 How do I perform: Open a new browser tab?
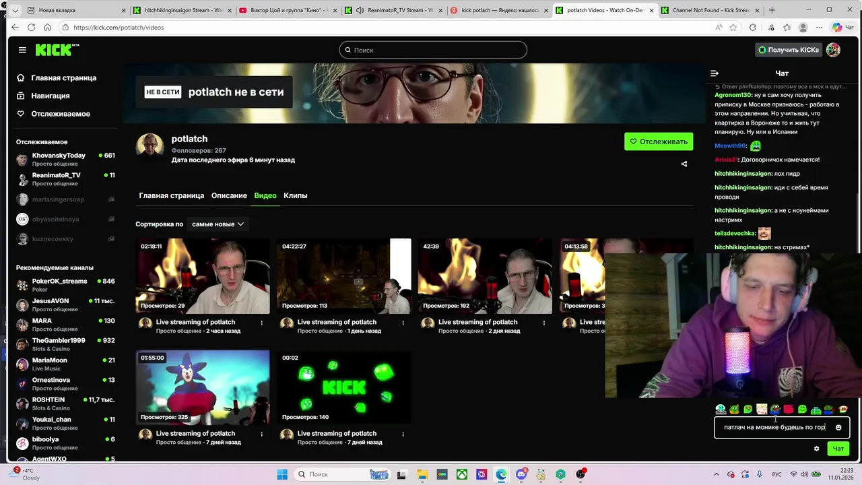(x=772, y=10)
